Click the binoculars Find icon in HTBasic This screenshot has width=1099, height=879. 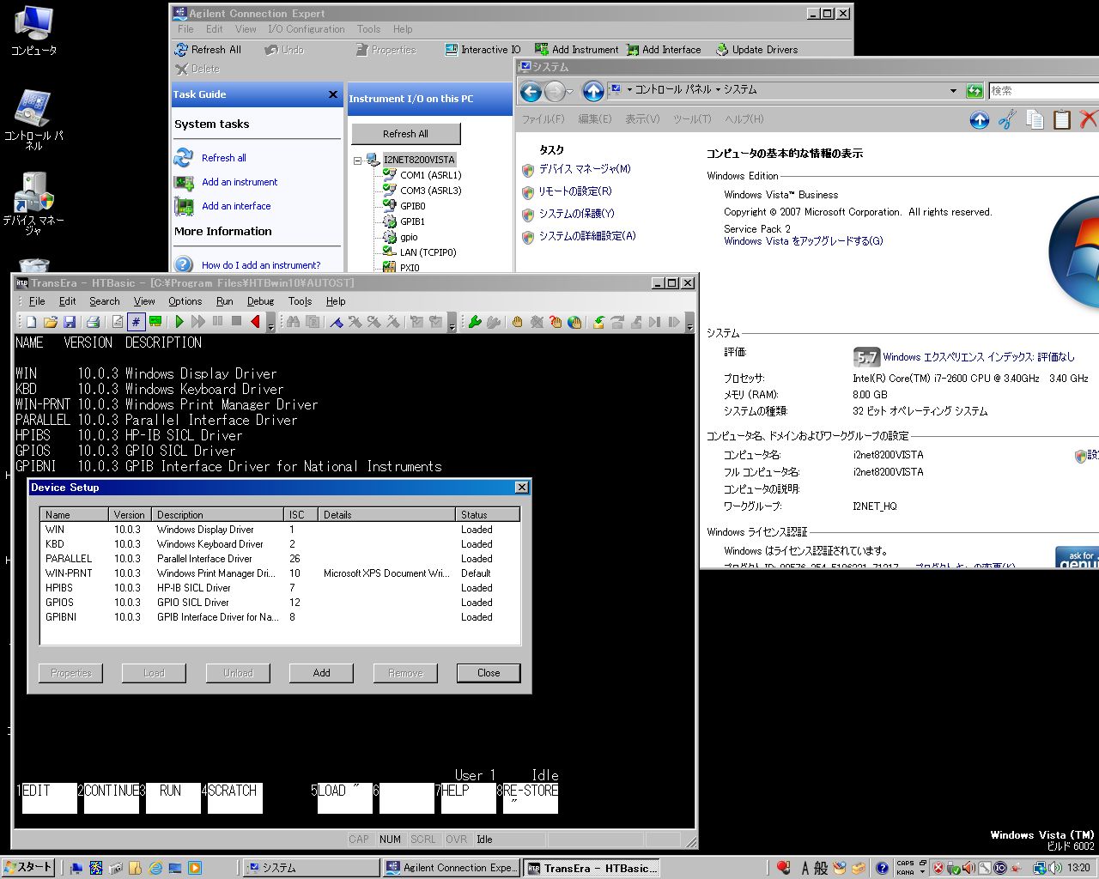[293, 322]
